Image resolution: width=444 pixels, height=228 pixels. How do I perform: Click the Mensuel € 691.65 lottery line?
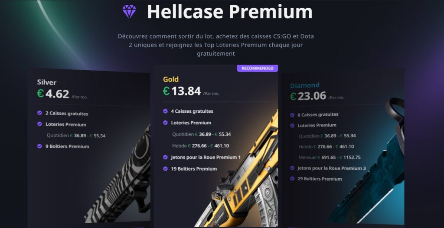330,157
